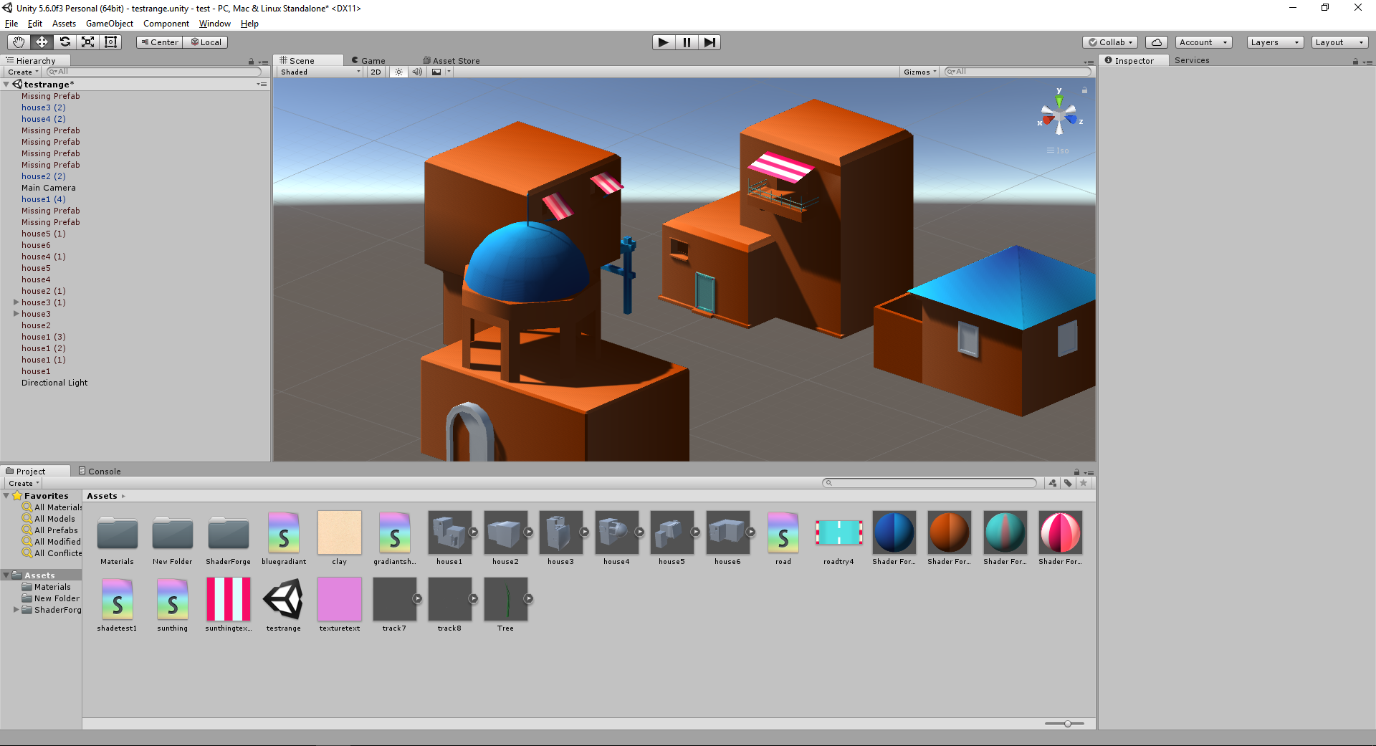The width and height of the screenshot is (1376, 746).
Task: Select the clay material thumbnail
Action: coord(339,532)
